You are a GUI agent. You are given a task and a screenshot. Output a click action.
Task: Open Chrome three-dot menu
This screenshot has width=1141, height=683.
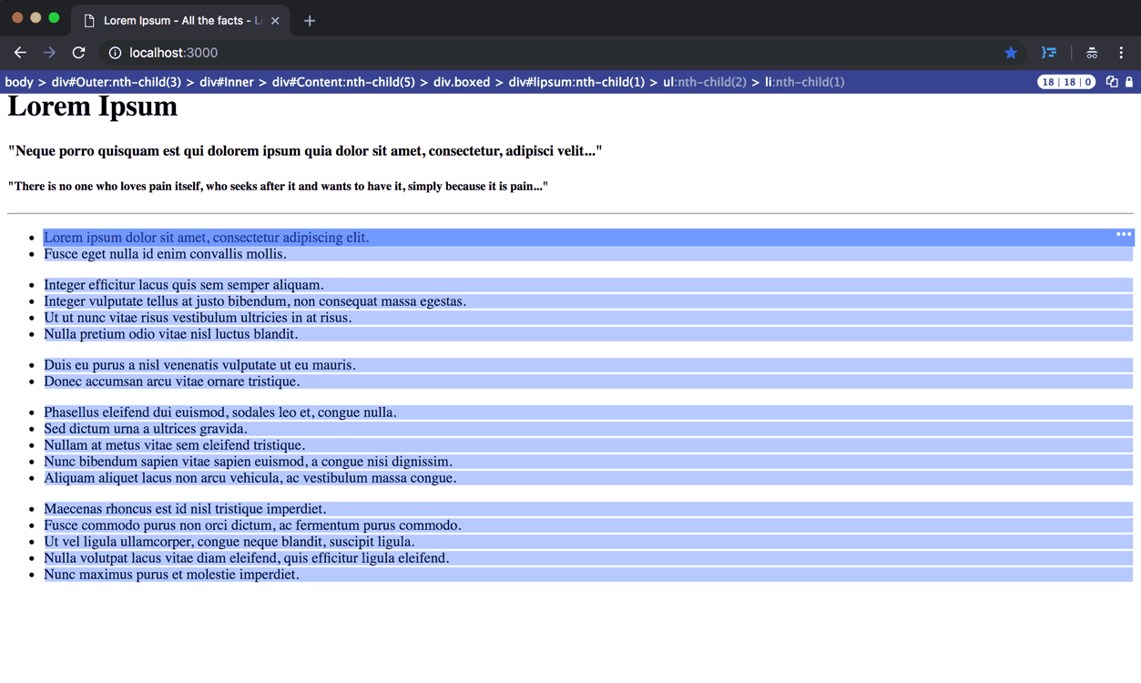click(x=1121, y=53)
